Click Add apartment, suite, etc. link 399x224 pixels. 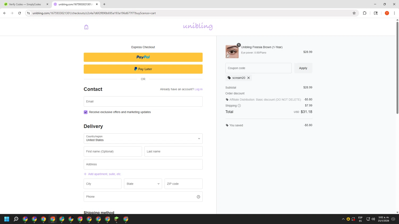pos(105,174)
